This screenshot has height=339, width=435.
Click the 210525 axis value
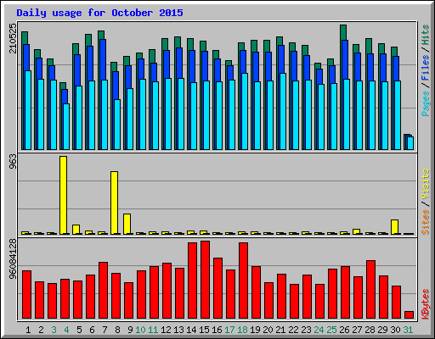13,38
